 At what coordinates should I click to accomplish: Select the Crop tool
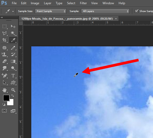tap(4, 40)
